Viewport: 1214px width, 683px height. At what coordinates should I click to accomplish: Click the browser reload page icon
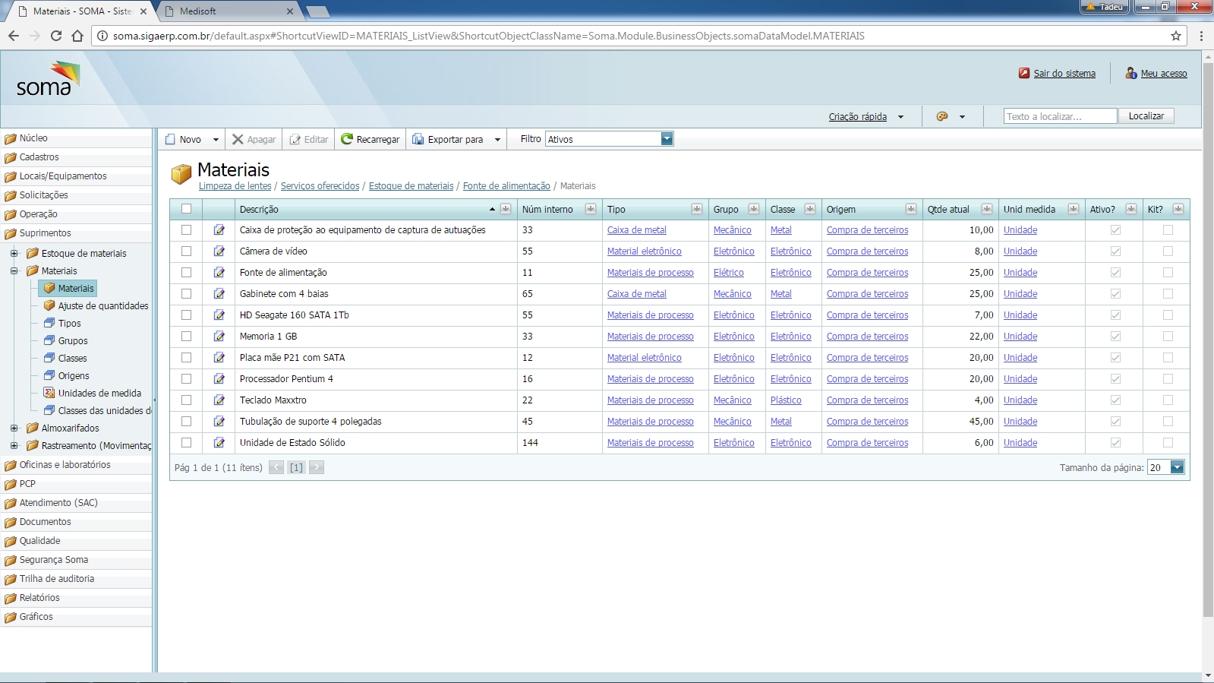coord(56,36)
